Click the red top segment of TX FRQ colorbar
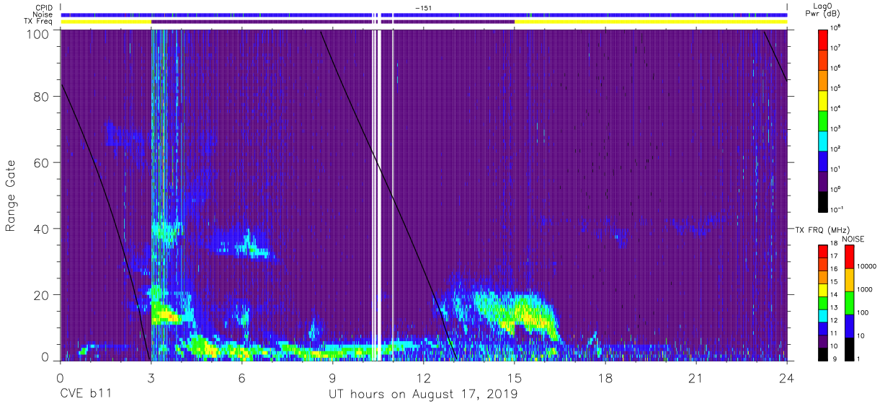The image size is (885, 409). (x=823, y=251)
